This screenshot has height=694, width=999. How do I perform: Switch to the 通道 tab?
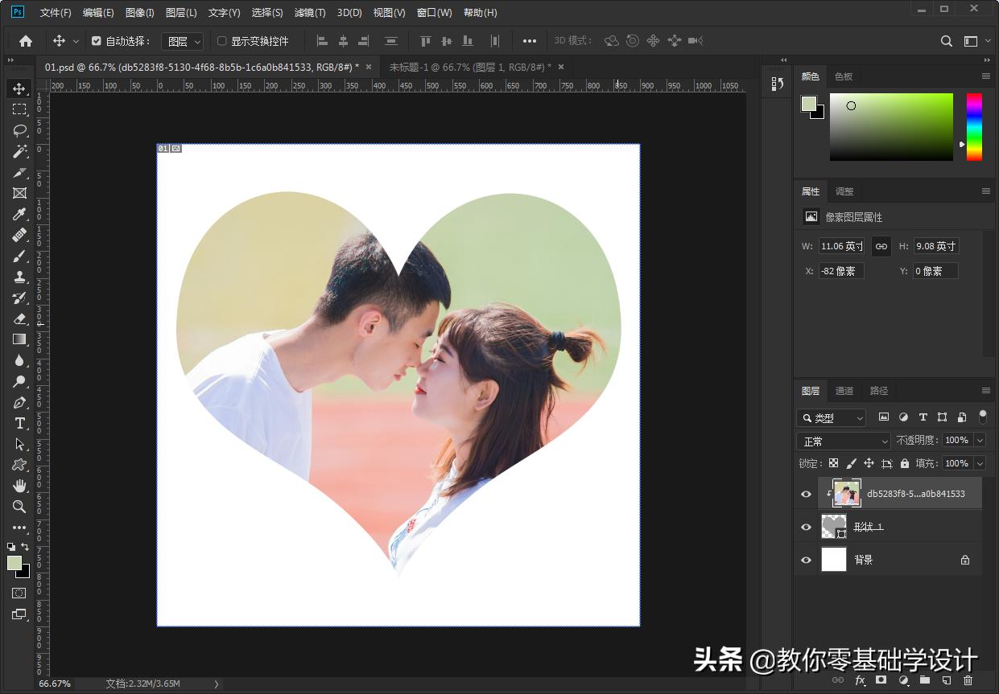pos(844,391)
